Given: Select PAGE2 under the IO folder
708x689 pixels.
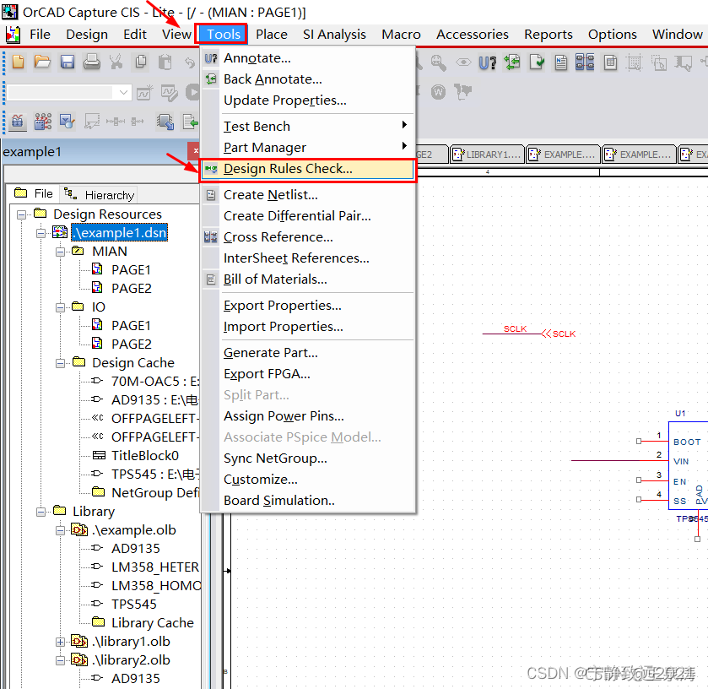Looking at the screenshot, I should tap(131, 344).
